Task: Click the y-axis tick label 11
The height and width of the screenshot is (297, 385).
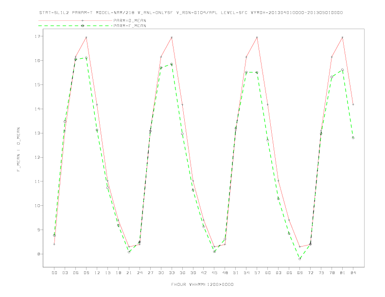Action: 37,181
